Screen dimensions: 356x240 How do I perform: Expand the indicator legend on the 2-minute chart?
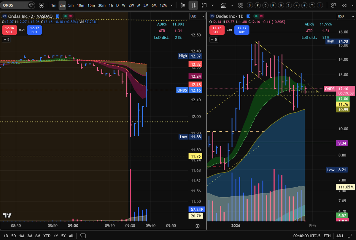6,39
